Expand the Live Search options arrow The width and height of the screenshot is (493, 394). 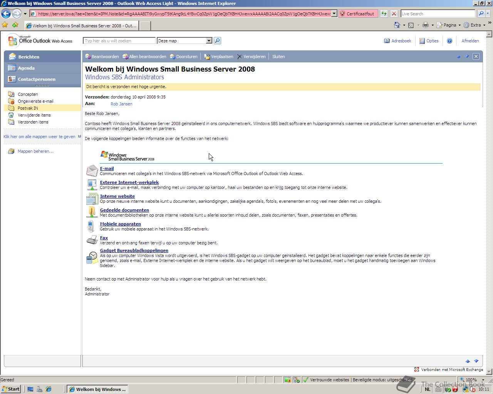[x=488, y=13]
